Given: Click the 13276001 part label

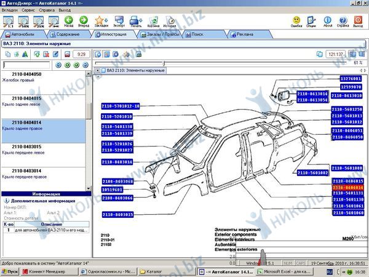Looking at the screenshot, I should point(351,79).
